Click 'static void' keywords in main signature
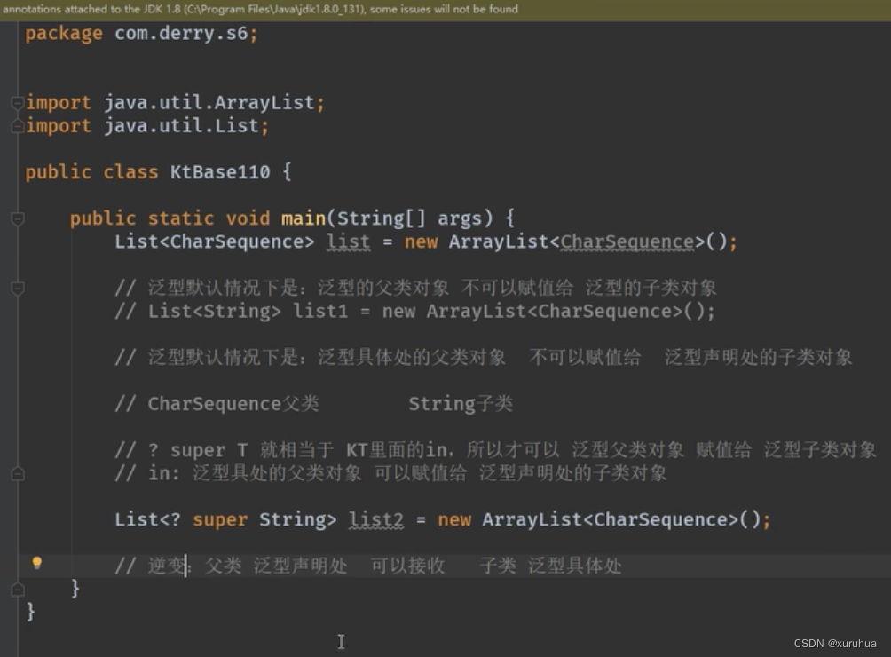This screenshot has height=657, width=891. point(209,218)
